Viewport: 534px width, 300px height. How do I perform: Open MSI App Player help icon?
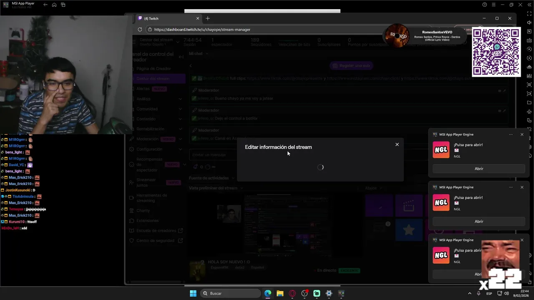click(x=484, y=5)
